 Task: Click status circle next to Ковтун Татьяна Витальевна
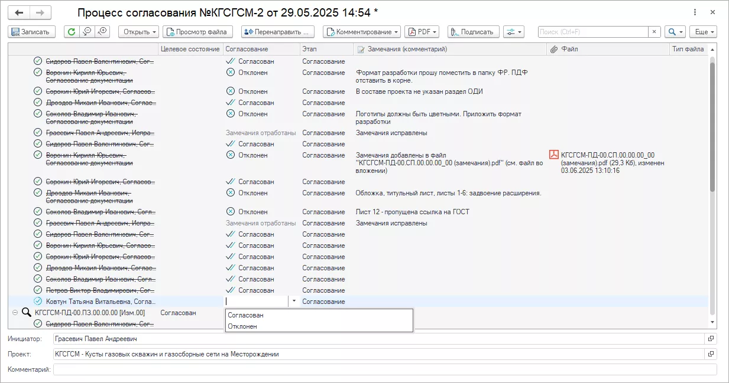point(38,302)
